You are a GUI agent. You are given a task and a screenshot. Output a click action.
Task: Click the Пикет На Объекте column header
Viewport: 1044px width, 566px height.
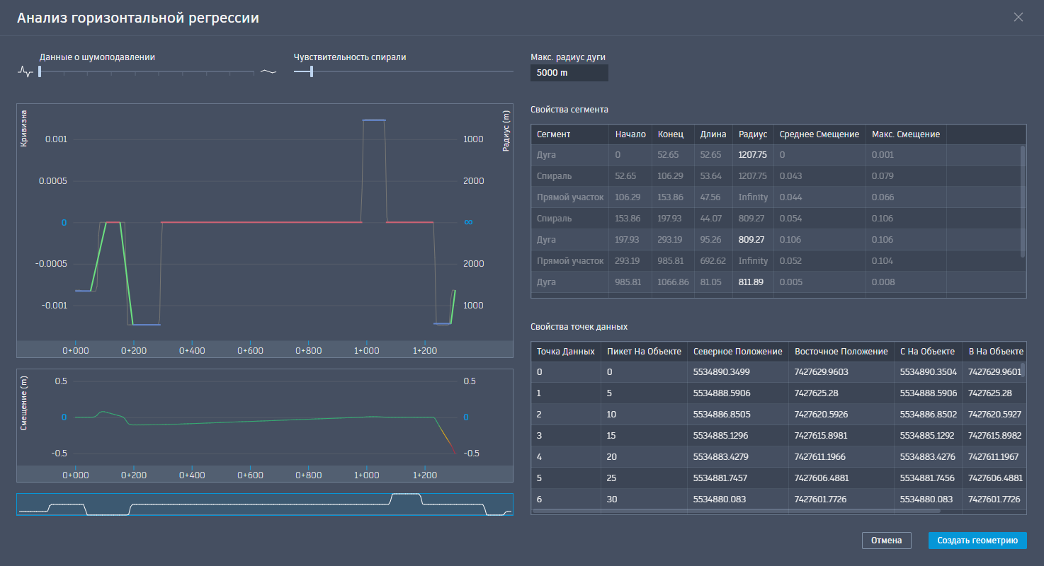coord(644,351)
